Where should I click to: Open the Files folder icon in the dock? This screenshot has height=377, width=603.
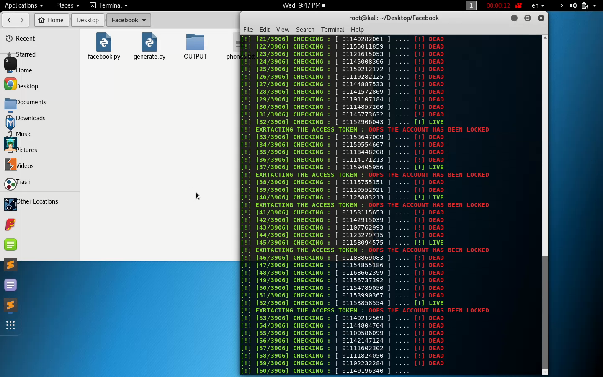coord(10,104)
